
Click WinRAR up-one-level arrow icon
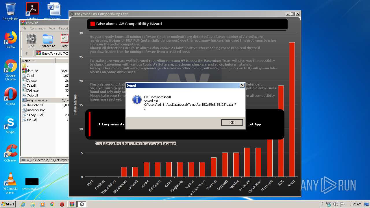27,53
